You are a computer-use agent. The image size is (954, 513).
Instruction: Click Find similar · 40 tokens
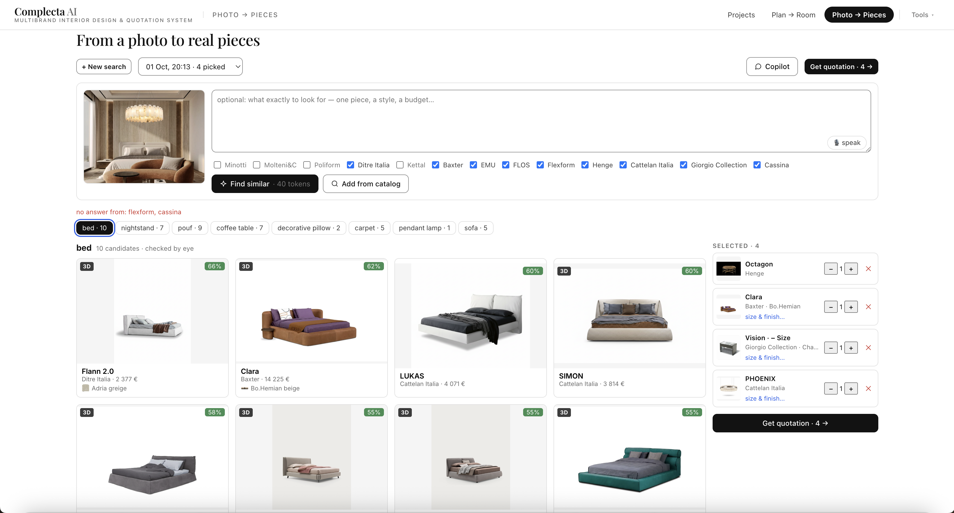click(x=265, y=184)
